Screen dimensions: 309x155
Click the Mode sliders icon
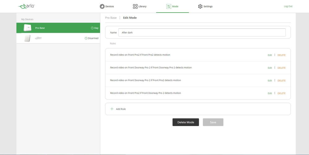[169, 6]
